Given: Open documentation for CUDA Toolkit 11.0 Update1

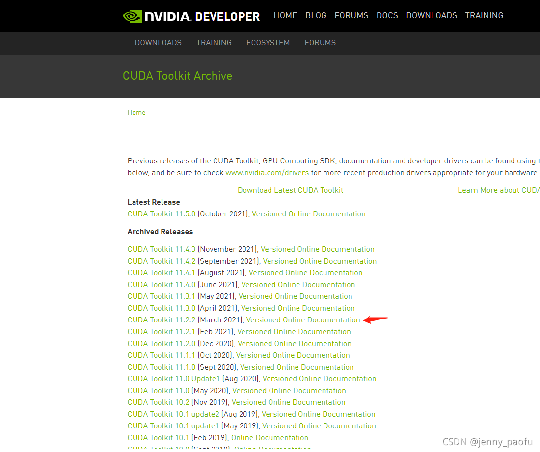Looking at the screenshot, I should point(319,379).
